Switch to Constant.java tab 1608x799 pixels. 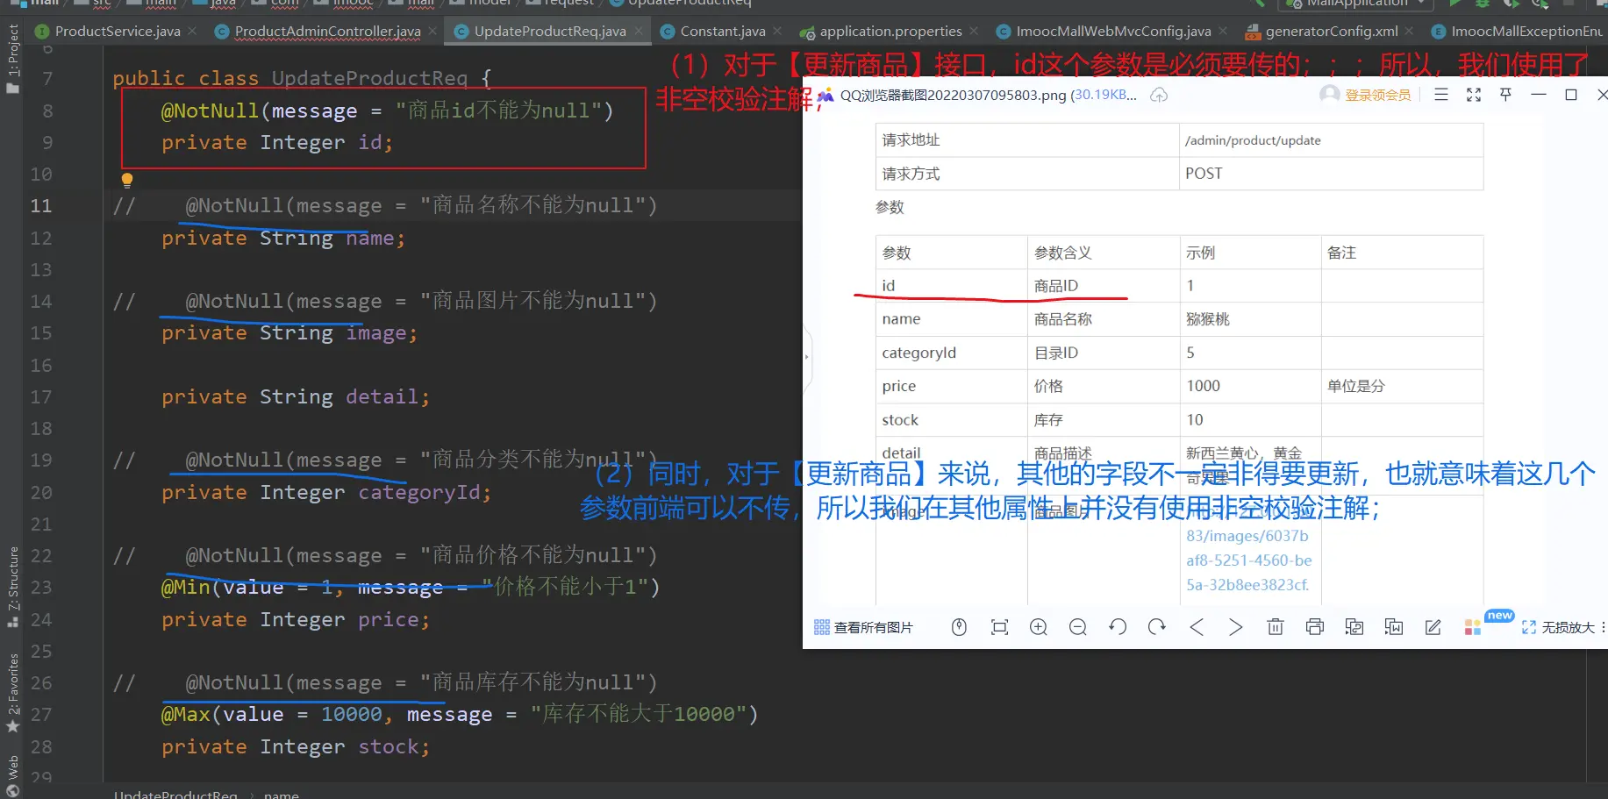click(723, 32)
